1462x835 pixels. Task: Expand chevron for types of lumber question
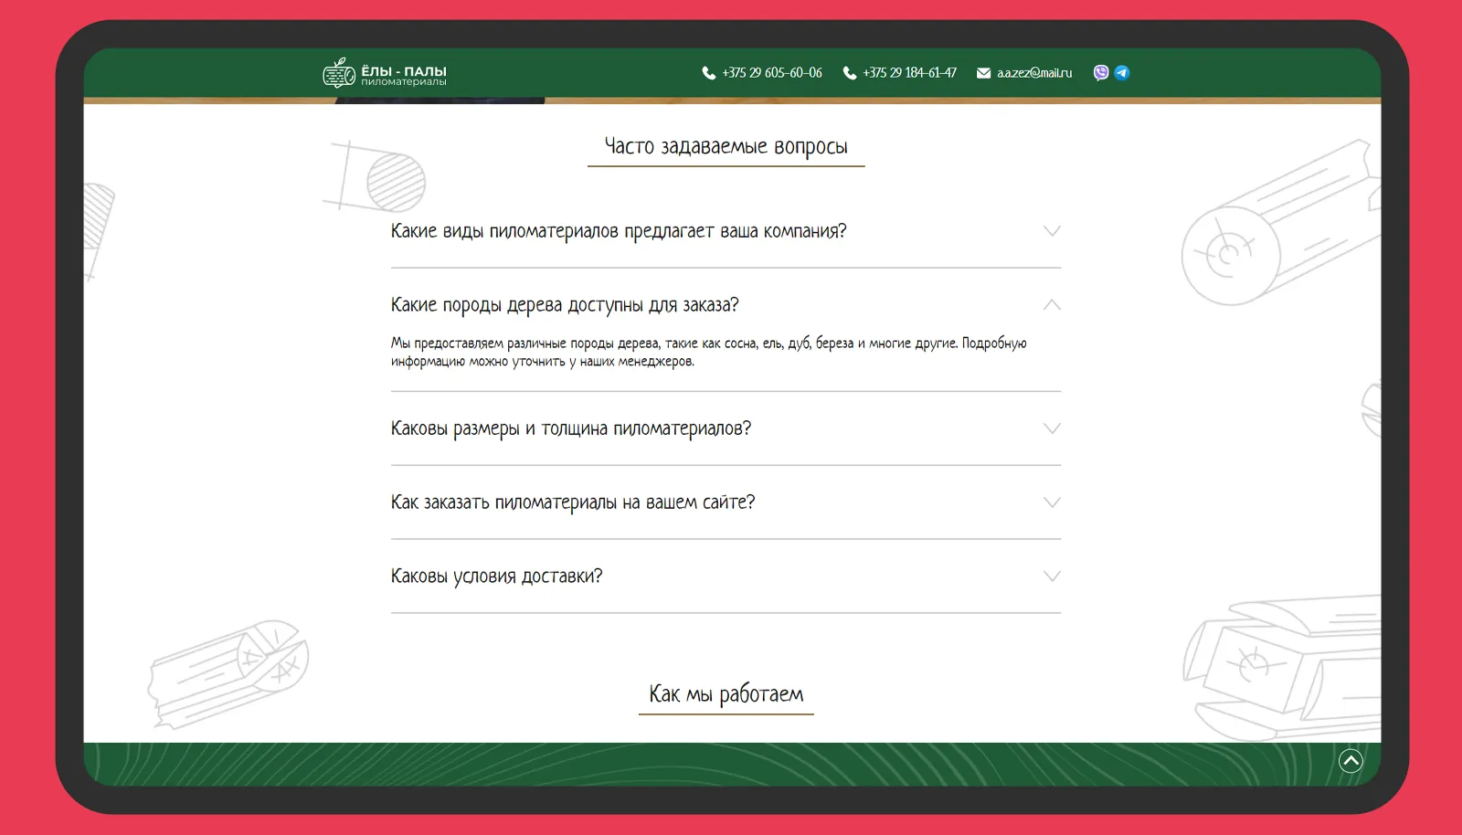coord(1052,231)
